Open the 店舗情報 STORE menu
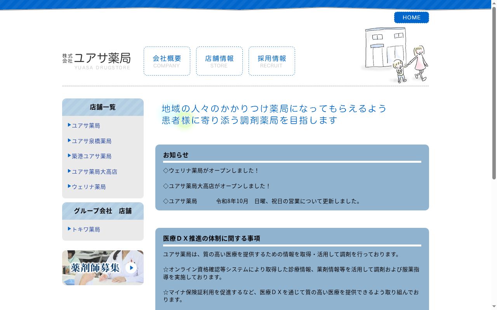 [219, 61]
